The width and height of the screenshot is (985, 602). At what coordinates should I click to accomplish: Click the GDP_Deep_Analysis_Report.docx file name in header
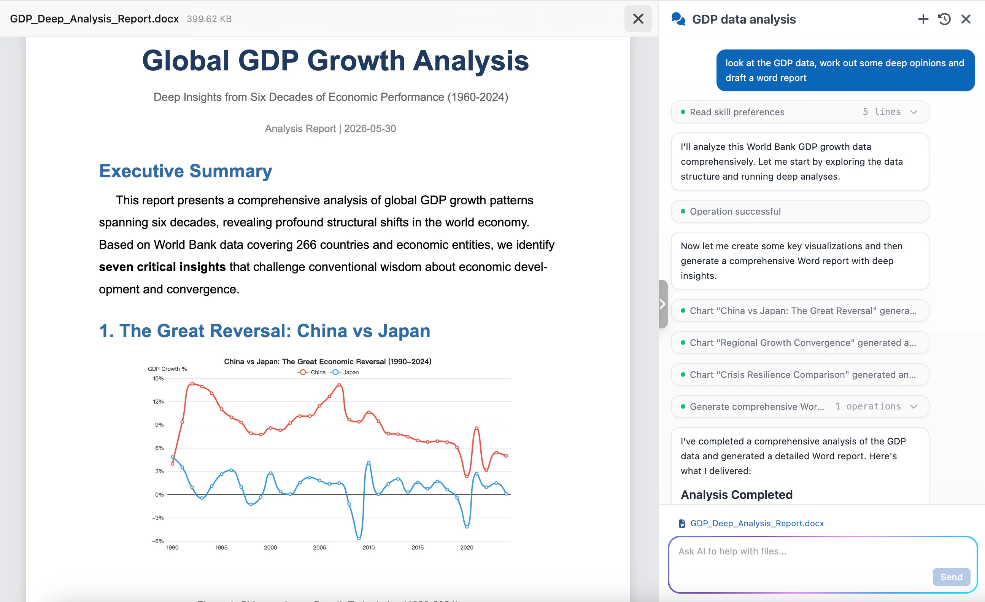(x=94, y=19)
